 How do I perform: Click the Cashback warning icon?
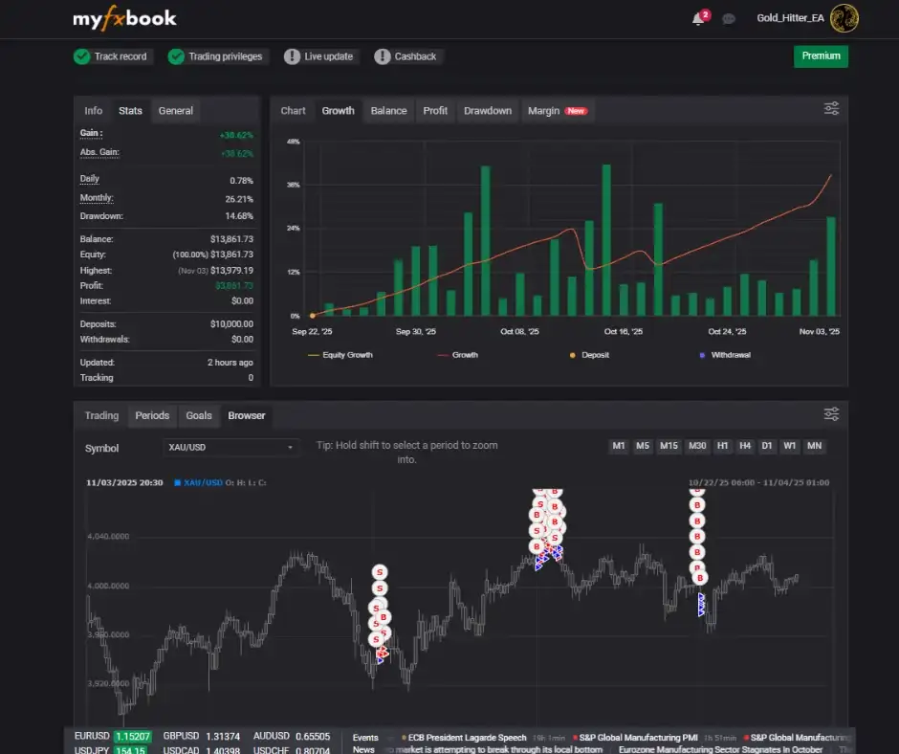(x=383, y=56)
